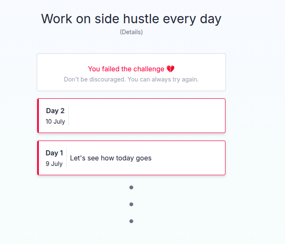
Task: Click the "Work on side hustle every day" heading
Action: (131, 19)
